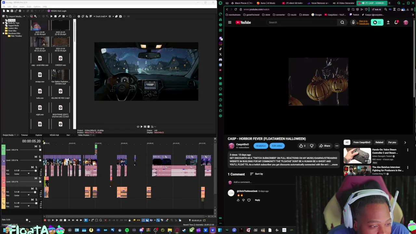Click the YouTube search magnifier button
The width and height of the screenshot is (416, 234).
pyautogui.click(x=342, y=22)
